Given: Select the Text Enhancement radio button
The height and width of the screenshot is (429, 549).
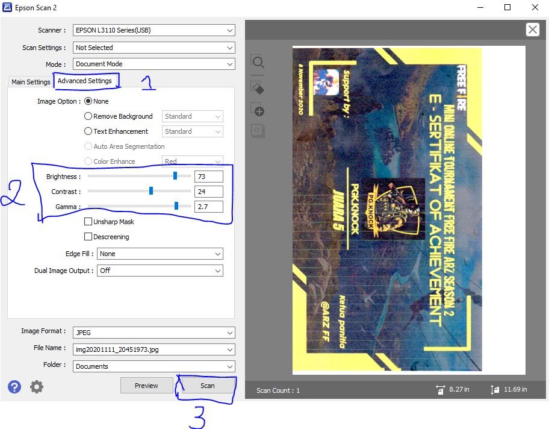Looking at the screenshot, I should point(88,131).
